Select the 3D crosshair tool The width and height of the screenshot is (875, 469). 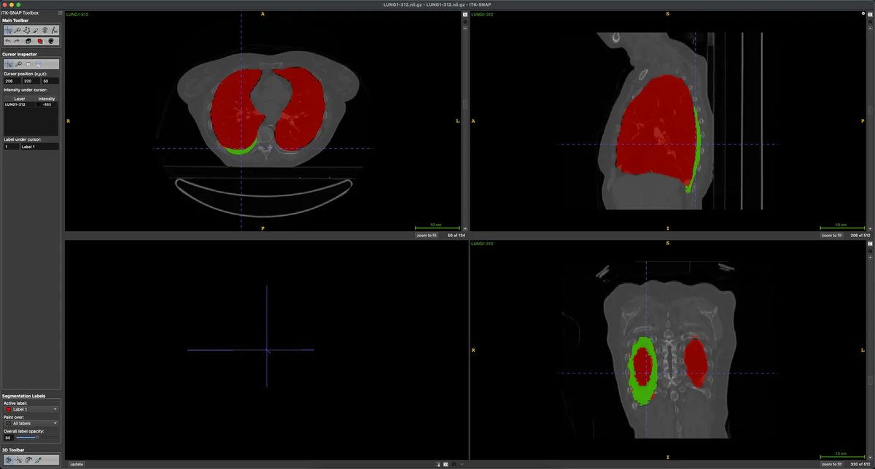pyautogui.click(x=18, y=460)
